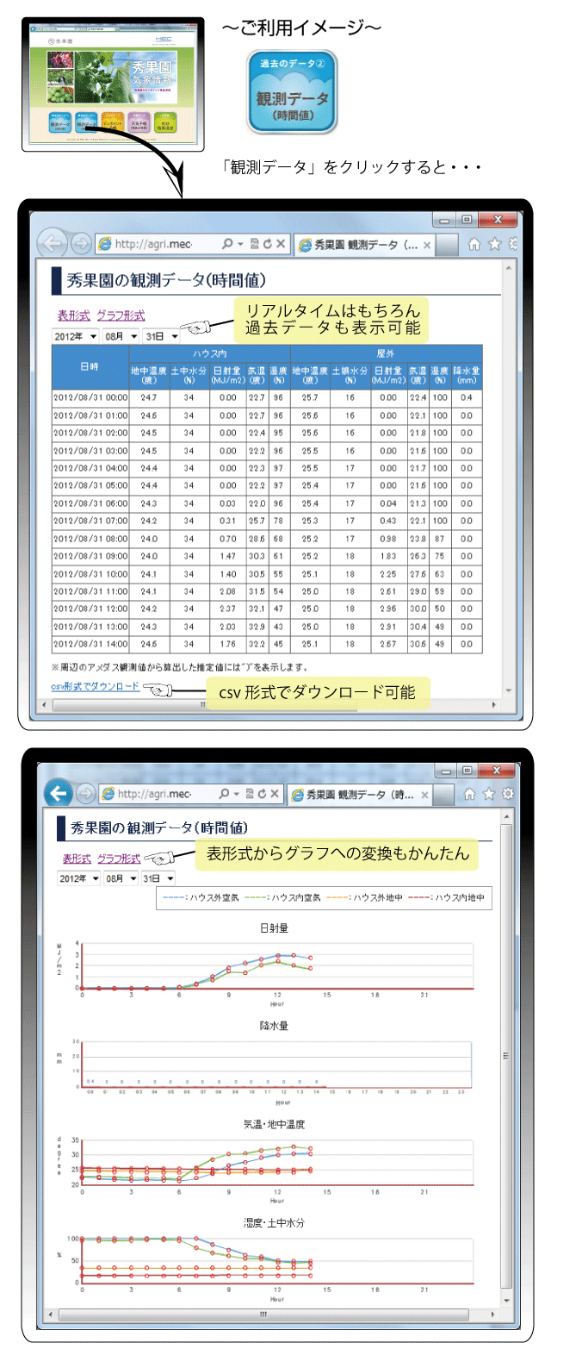Viewport: 582px width, 1349px height.
Task: Click グラフ形式 link in the table view window
Action: click(121, 315)
